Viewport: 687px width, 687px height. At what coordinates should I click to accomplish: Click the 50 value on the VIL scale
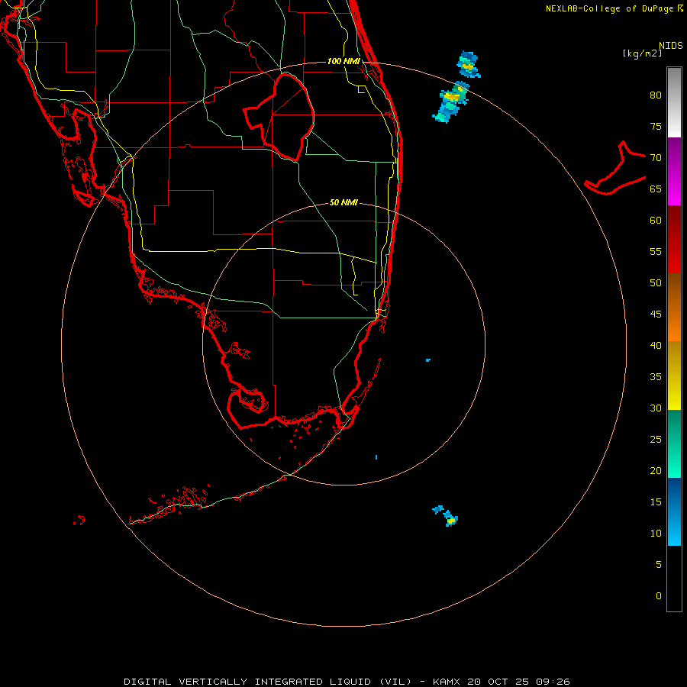[656, 283]
